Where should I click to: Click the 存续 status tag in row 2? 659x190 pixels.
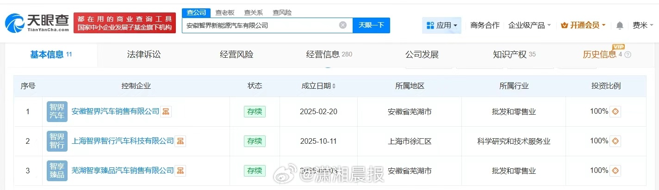[x=255, y=141]
